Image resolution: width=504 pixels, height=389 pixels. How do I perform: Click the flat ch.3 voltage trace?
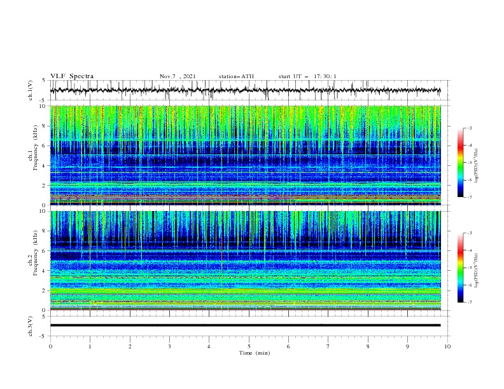(x=245, y=325)
